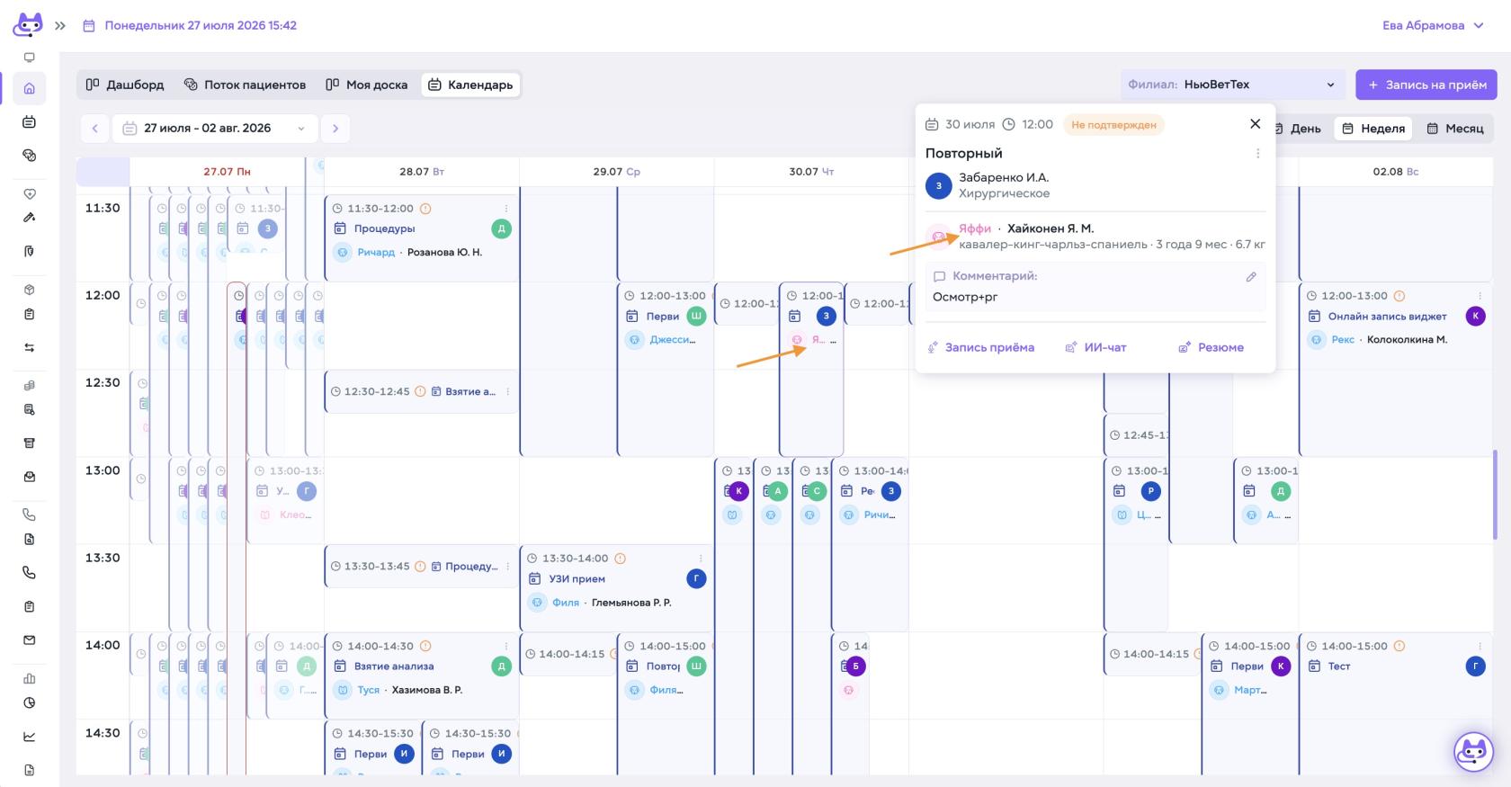The width and height of the screenshot is (1511, 787).
Task: Open the Ева Абрамова user menu
Action: pos(1433,25)
